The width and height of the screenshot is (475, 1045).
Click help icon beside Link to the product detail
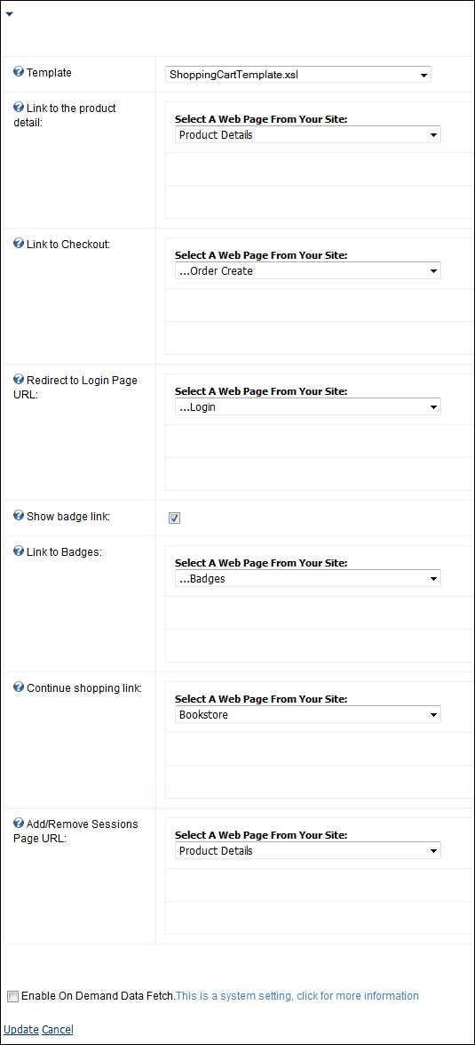(x=19, y=107)
